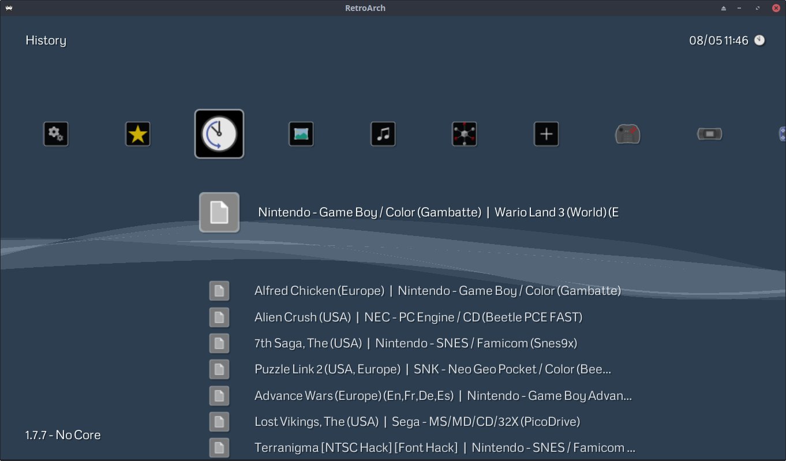Click the clock icon next to the time
Viewport: 786px width, 461px height.
[x=759, y=40]
